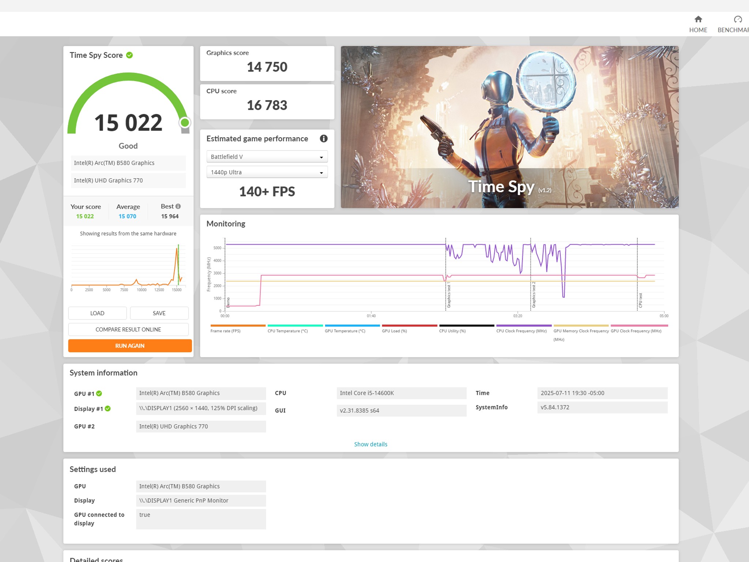Click the info icon beside Best score
749x562 pixels.
tap(178, 206)
